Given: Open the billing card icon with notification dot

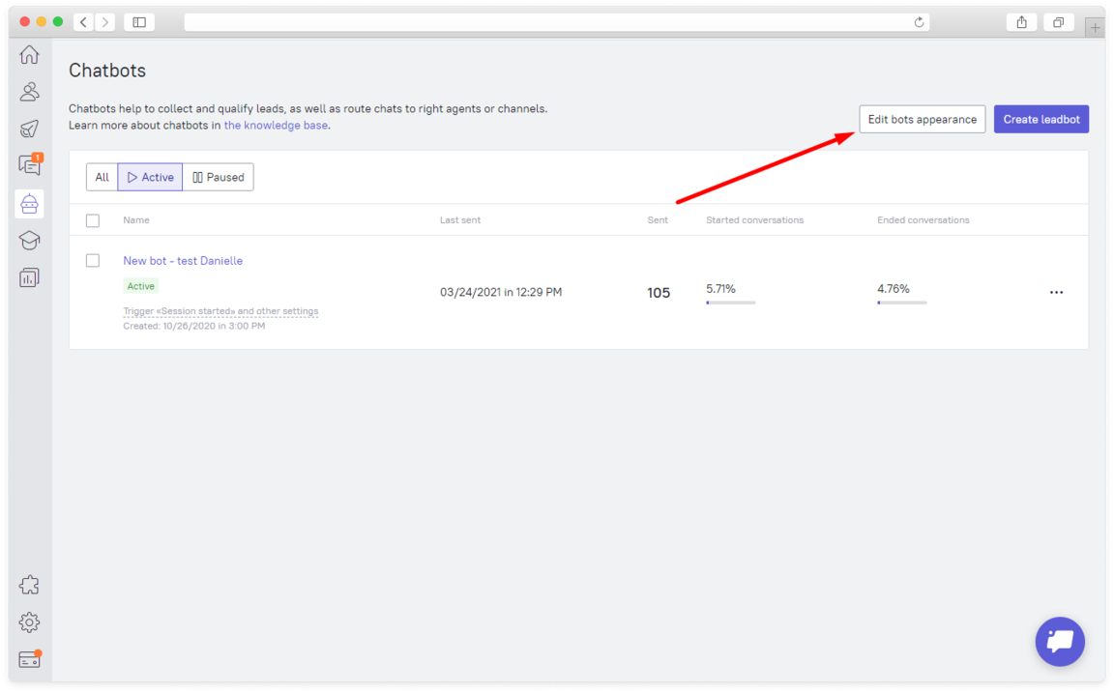Looking at the screenshot, I should (x=29, y=658).
